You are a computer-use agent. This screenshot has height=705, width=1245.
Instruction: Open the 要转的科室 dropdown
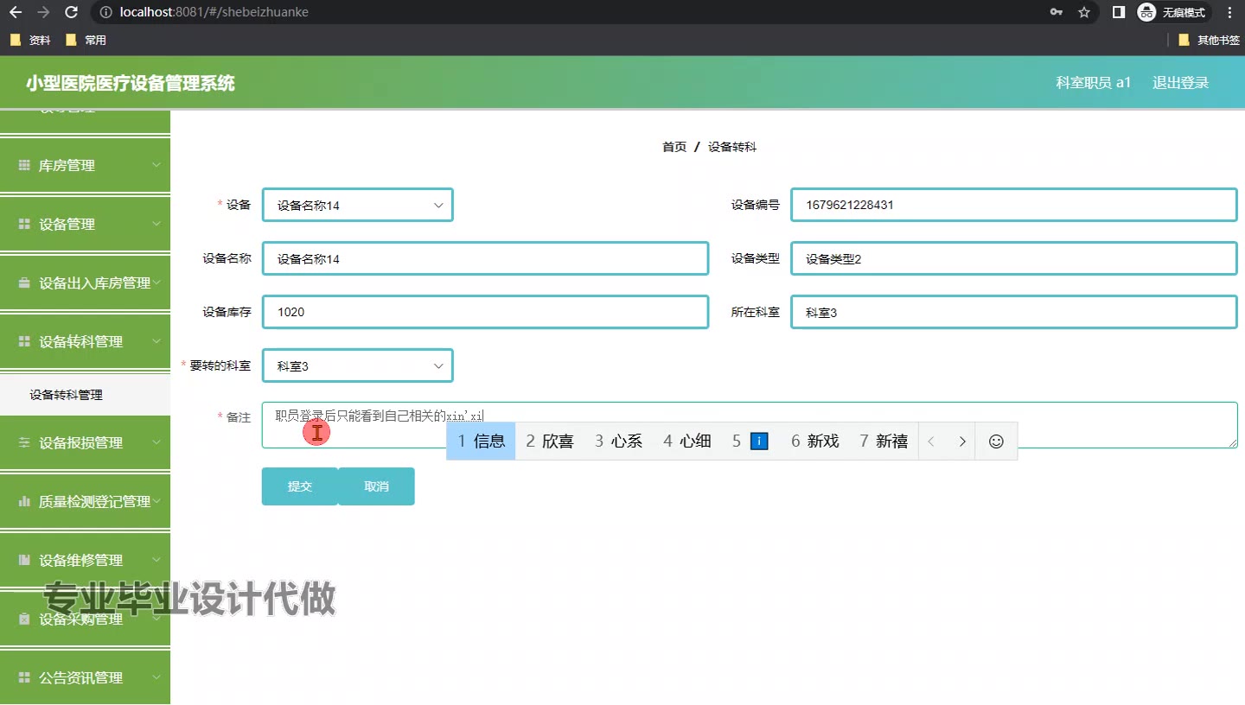tap(357, 366)
